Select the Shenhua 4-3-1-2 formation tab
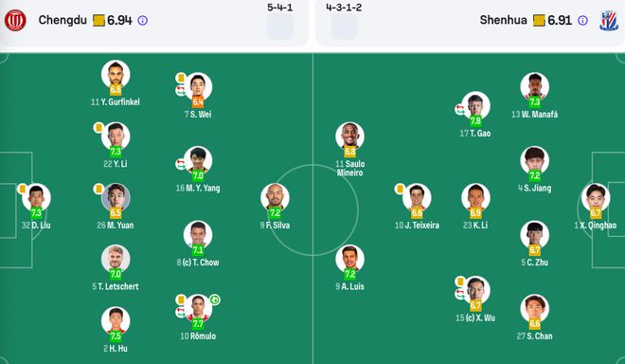Image resolution: width=625 pixels, height=364 pixels. (x=344, y=20)
